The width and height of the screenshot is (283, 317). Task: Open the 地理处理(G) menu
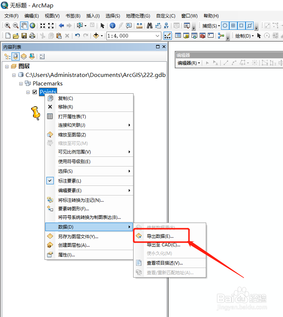click(x=138, y=16)
